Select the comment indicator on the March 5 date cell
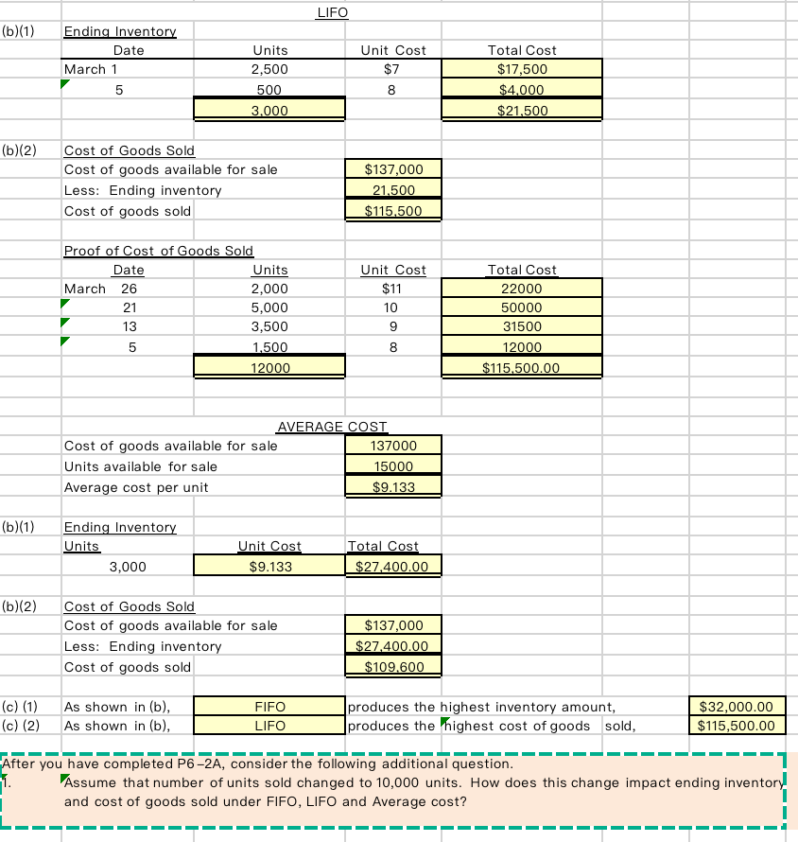798x842 pixels. coord(65,84)
